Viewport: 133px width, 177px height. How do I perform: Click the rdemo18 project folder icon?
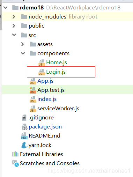[15, 8]
